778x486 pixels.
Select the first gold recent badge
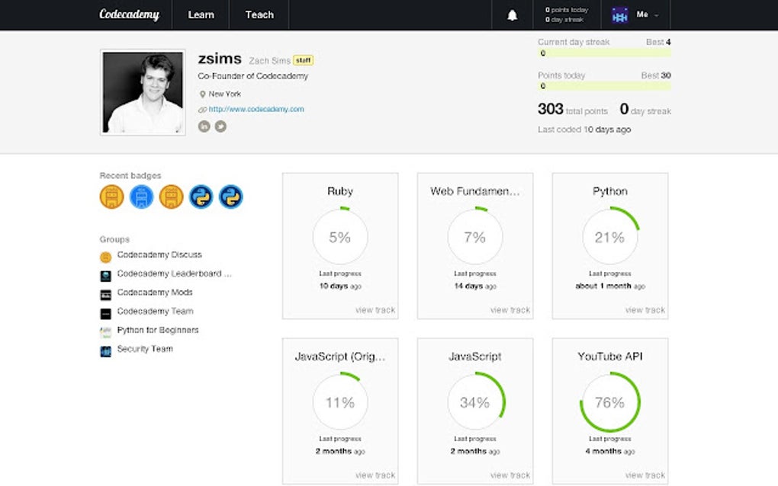point(111,197)
